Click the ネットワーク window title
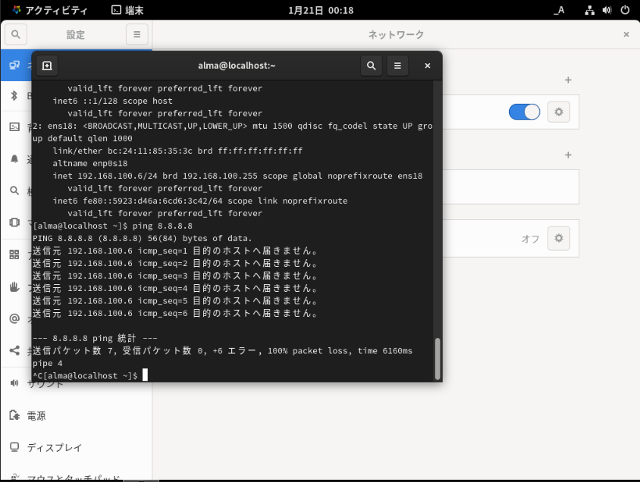This screenshot has width=640, height=482. click(396, 35)
